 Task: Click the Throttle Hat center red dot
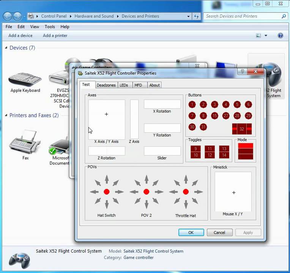186,192
